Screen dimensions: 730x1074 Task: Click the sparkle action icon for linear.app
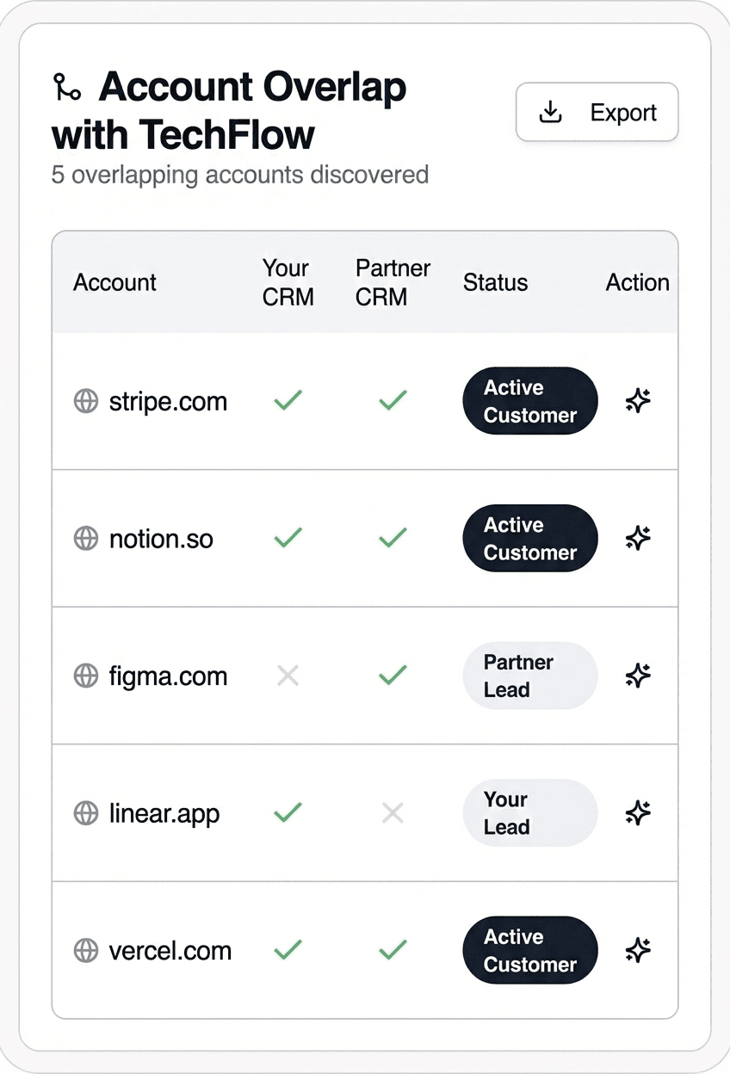tap(637, 813)
